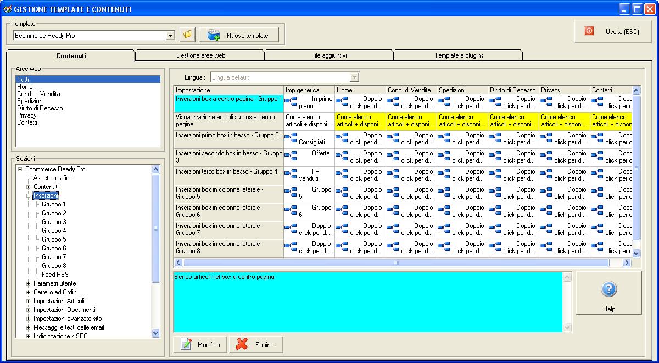Image resolution: width=659 pixels, height=363 pixels.
Task: Collapse the Inserzioni tree node
Action: point(29,196)
